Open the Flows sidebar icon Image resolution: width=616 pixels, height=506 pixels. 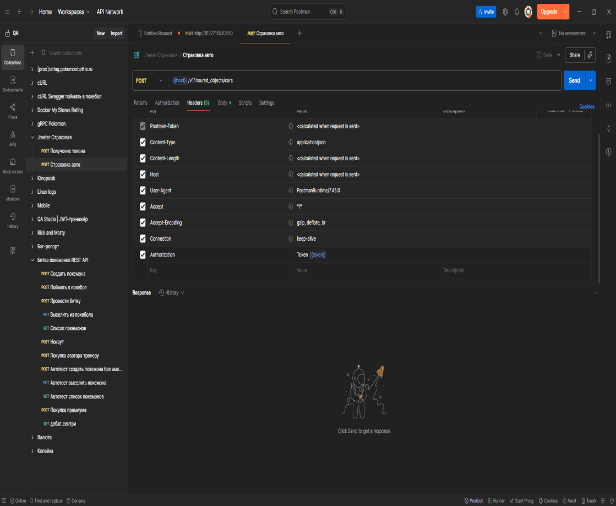pos(13,111)
